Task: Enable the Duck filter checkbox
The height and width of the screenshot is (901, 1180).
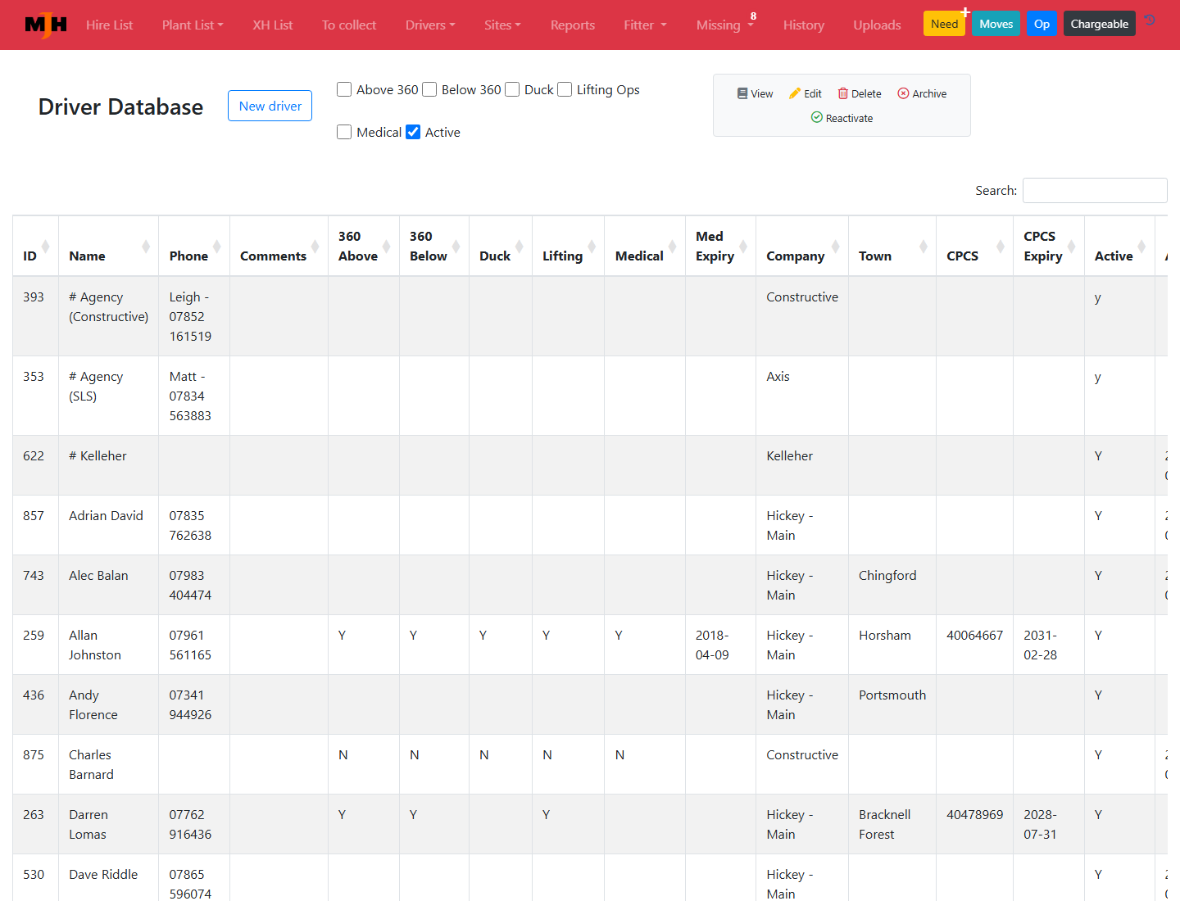Action: point(512,89)
